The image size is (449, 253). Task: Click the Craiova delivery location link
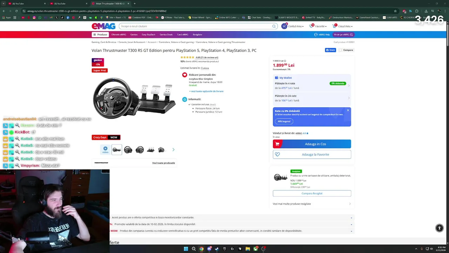tap(205, 68)
